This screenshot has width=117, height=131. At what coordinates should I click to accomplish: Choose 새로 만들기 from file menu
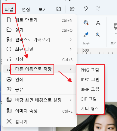[x=39, y=20]
